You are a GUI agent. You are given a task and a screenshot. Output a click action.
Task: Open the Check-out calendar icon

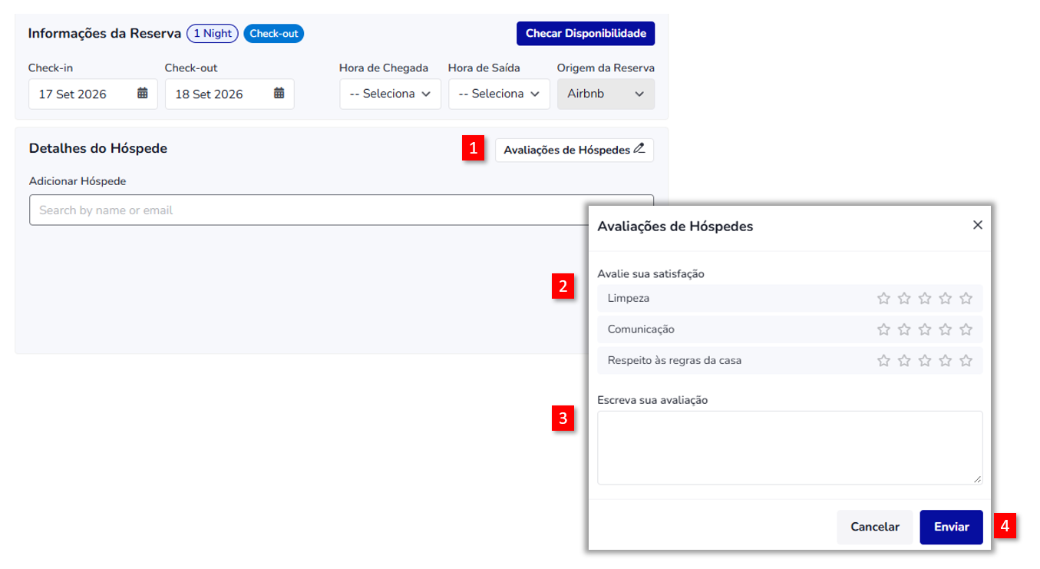[x=279, y=94]
